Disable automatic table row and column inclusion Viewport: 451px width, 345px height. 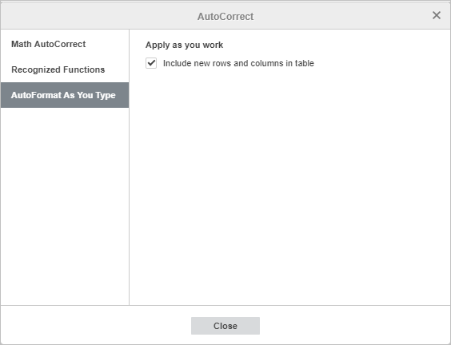(x=151, y=63)
